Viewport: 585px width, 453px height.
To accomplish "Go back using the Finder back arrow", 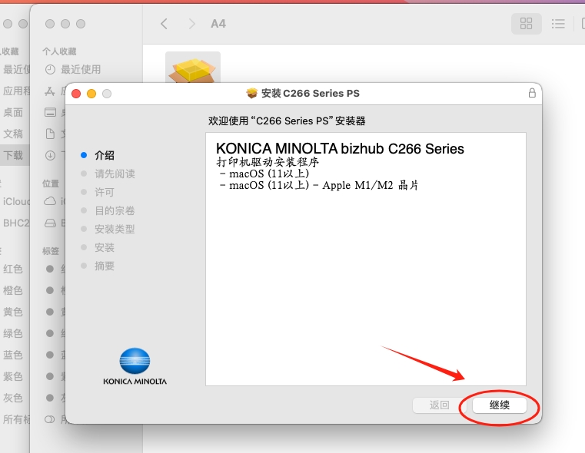I will pos(164,24).
